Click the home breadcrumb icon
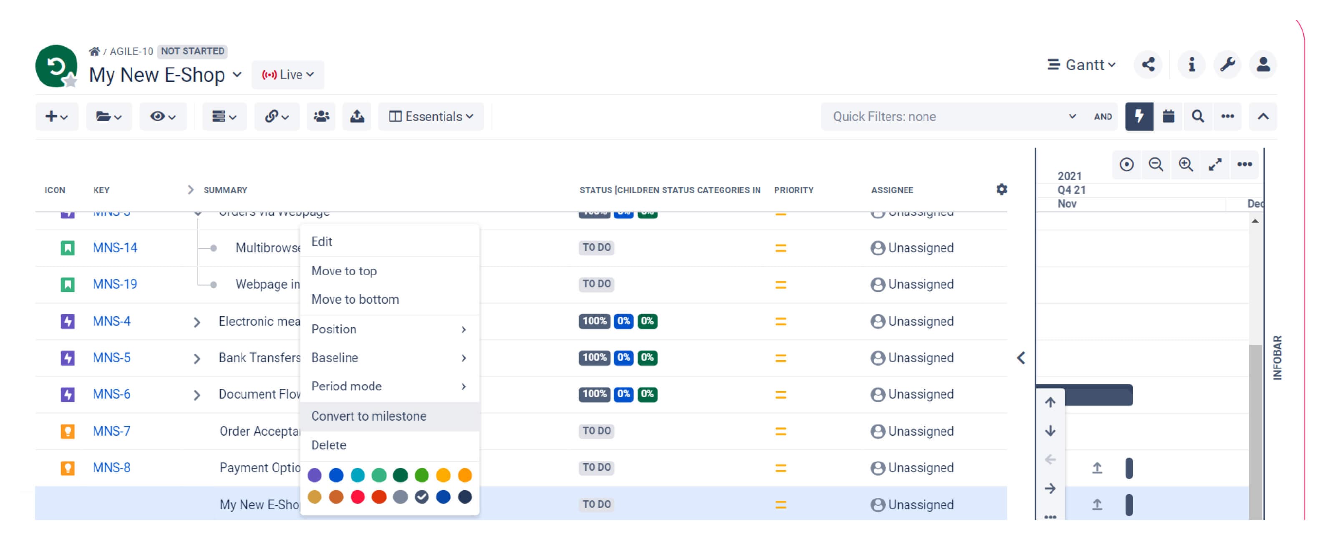This screenshot has height=540, width=1335. (x=94, y=51)
